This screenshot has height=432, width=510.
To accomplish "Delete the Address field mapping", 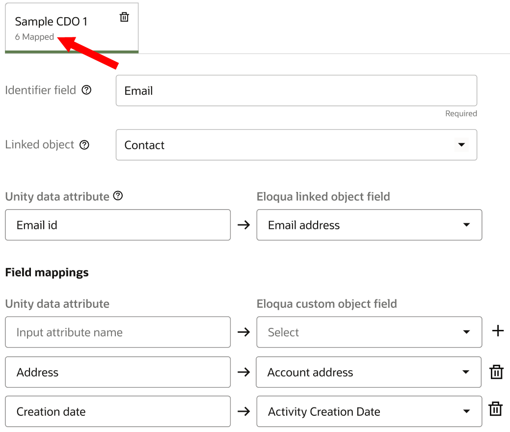I will coord(496,372).
